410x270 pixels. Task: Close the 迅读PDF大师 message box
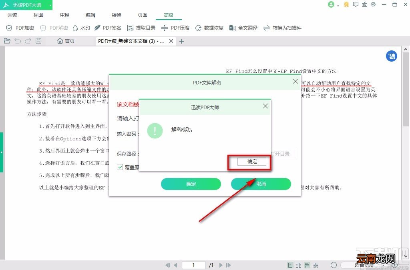pos(265,106)
